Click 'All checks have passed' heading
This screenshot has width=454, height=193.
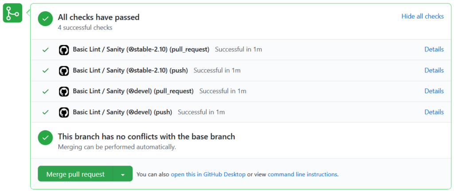tap(99, 17)
